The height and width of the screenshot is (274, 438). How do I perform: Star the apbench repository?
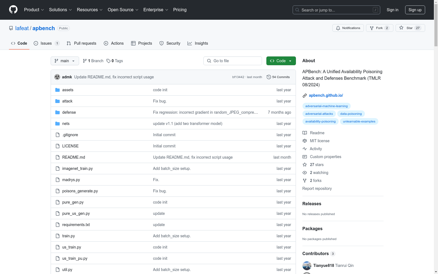pyautogui.click(x=410, y=28)
